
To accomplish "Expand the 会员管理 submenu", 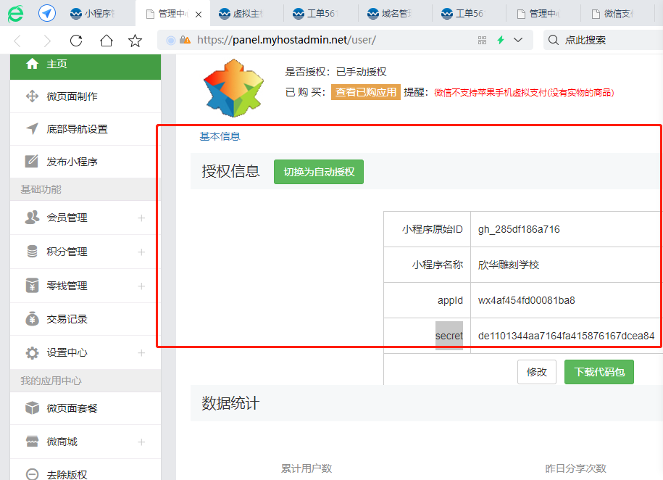I will [x=141, y=218].
